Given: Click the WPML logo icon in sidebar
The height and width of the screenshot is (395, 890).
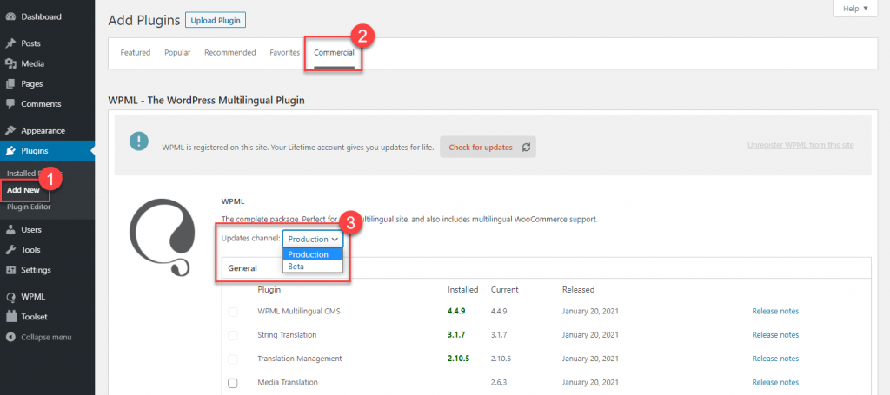Looking at the screenshot, I should [x=10, y=297].
